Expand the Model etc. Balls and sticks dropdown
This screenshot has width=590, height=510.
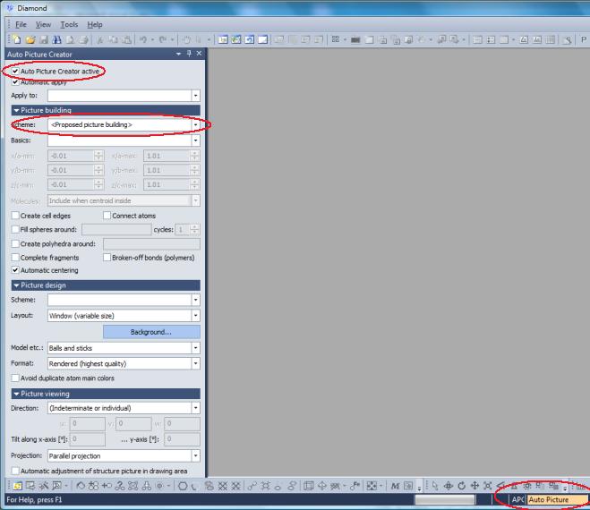pyautogui.click(x=195, y=348)
